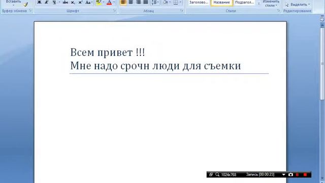Select the format painter brush icon
Screen dimensions: 325x183
(x=25, y=5)
